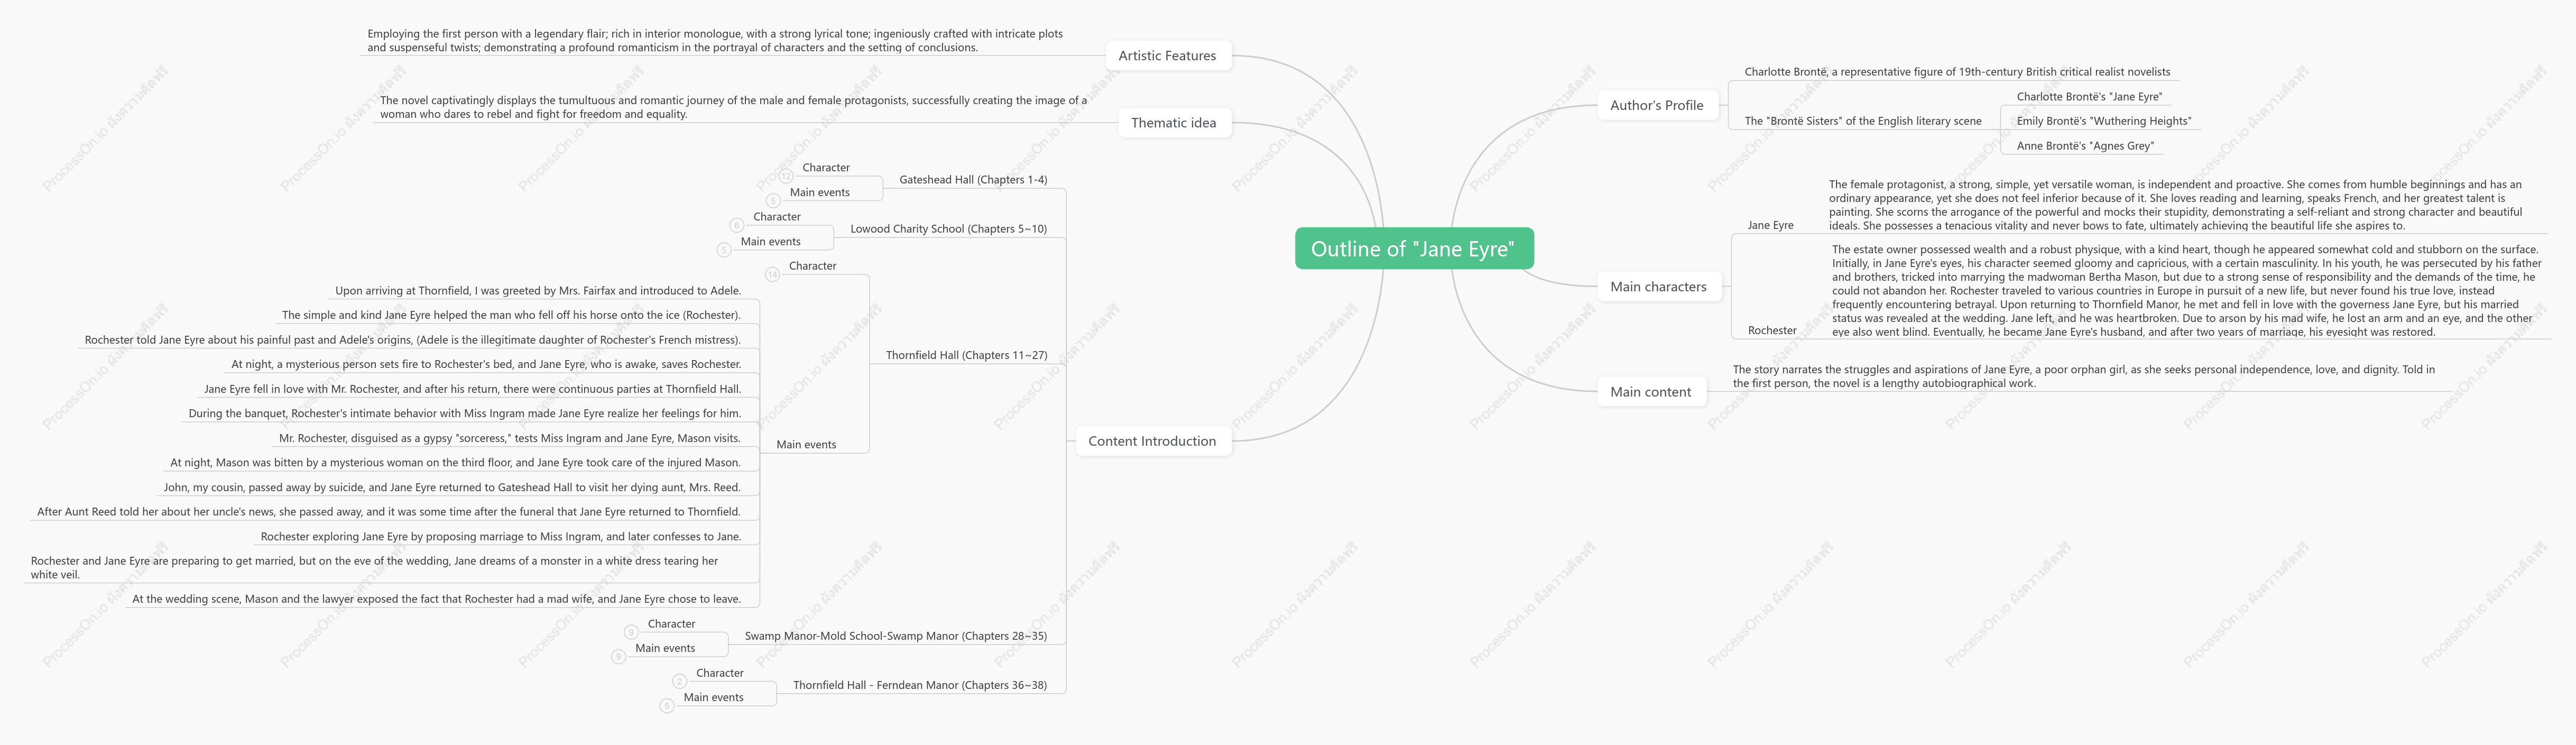Click the Gateshead Hall (Chapters 1-4) node
The image size is (2576, 745).
pyautogui.click(x=973, y=180)
